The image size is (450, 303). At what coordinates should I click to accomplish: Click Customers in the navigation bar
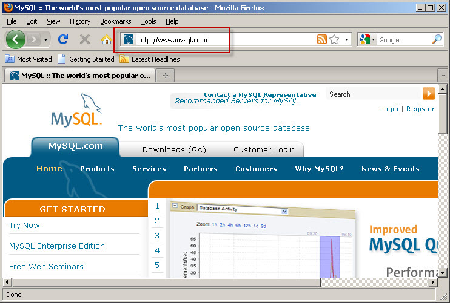click(256, 169)
